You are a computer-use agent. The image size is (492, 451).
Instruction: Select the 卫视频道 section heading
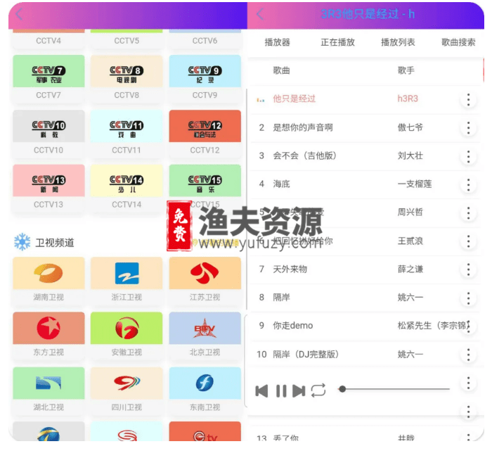[55, 243]
